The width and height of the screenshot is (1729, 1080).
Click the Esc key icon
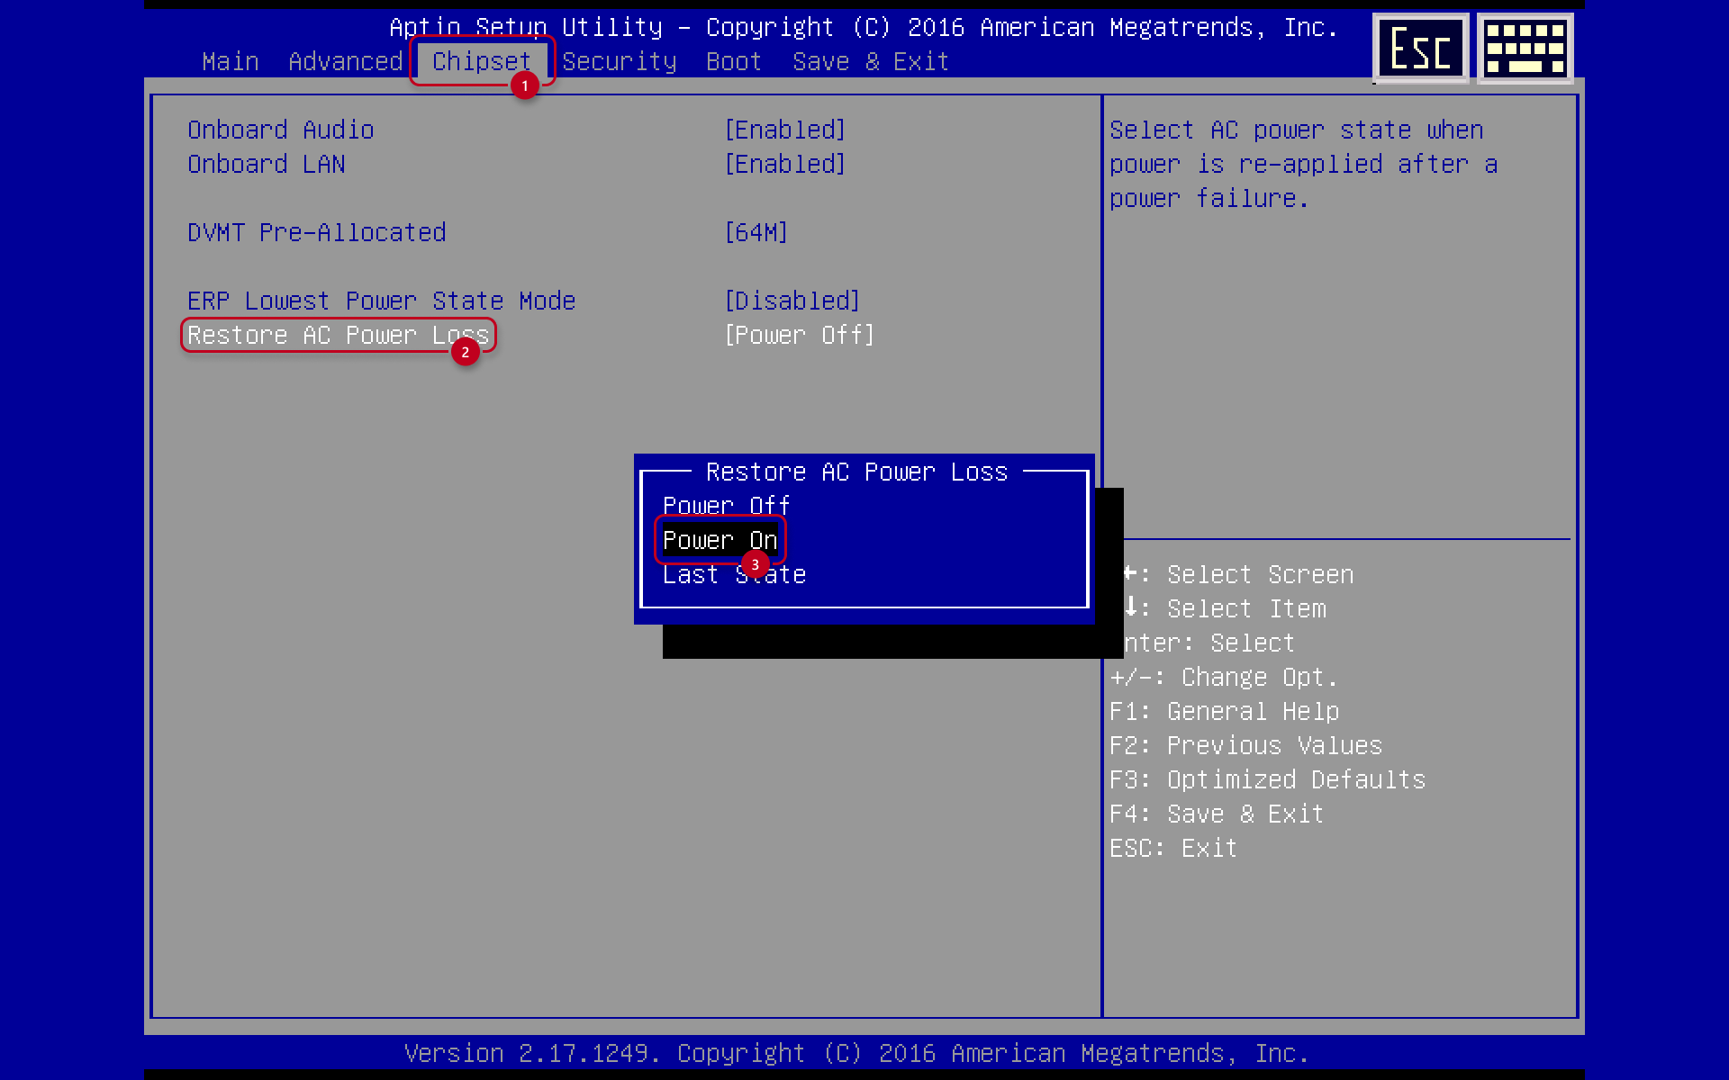[1421, 49]
